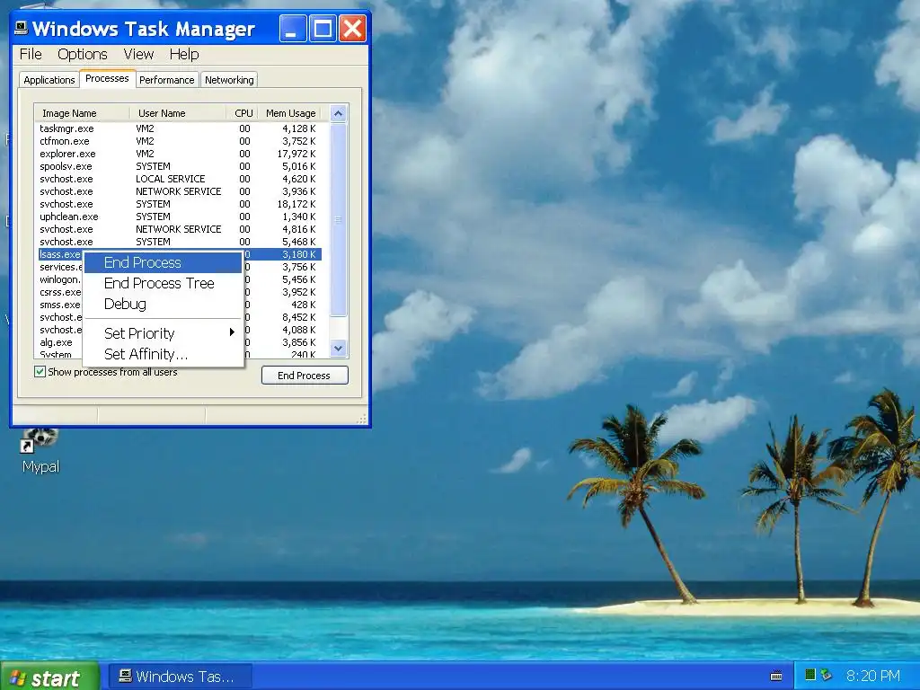Image resolution: width=920 pixels, height=690 pixels.
Task: Open the Options menu
Action: click(82, 54)
